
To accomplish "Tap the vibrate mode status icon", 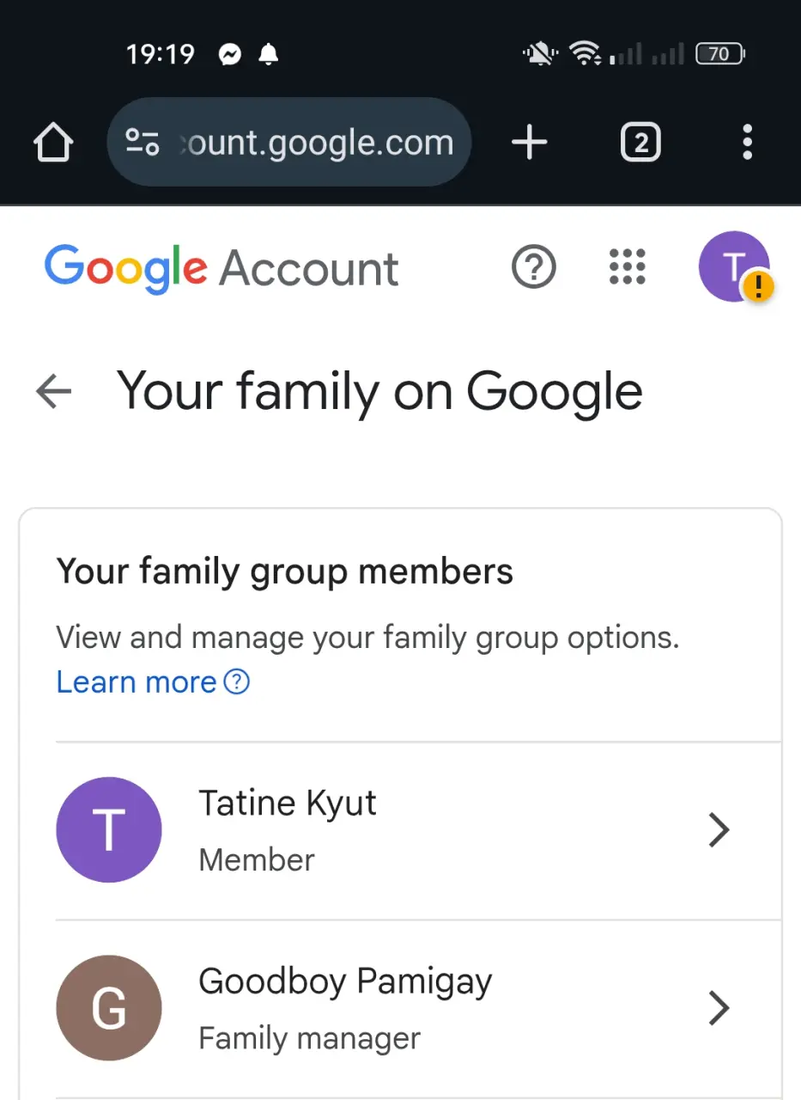I will (x=540, y=55).
